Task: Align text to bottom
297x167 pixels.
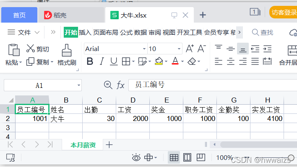Action: click(242, 49)
